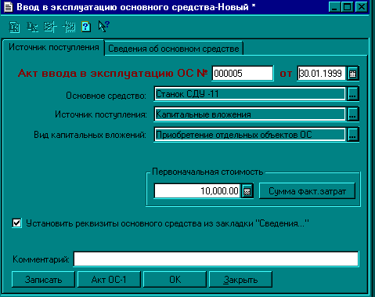This screenshot has height=297, width=375.
Task: Click the document number field 000005
Action: click(243, 74)
